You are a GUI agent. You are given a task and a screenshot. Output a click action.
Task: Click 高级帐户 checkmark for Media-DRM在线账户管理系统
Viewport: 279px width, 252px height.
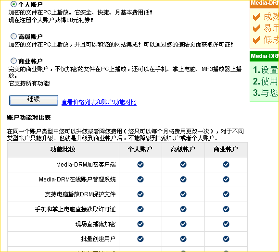pyautogui.click(x=183, y=180)
